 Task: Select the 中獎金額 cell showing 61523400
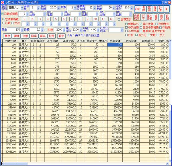(115, 152)
